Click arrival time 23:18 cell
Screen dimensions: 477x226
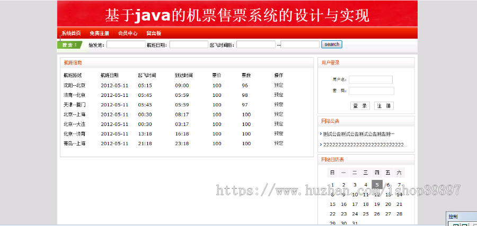(182, 143)
